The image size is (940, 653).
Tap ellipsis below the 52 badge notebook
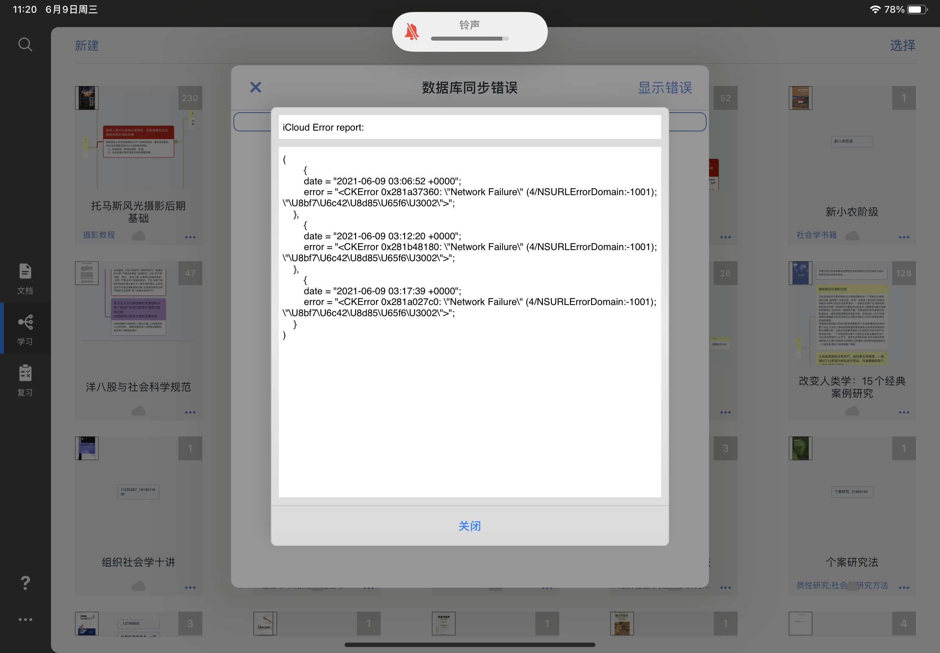725,237
